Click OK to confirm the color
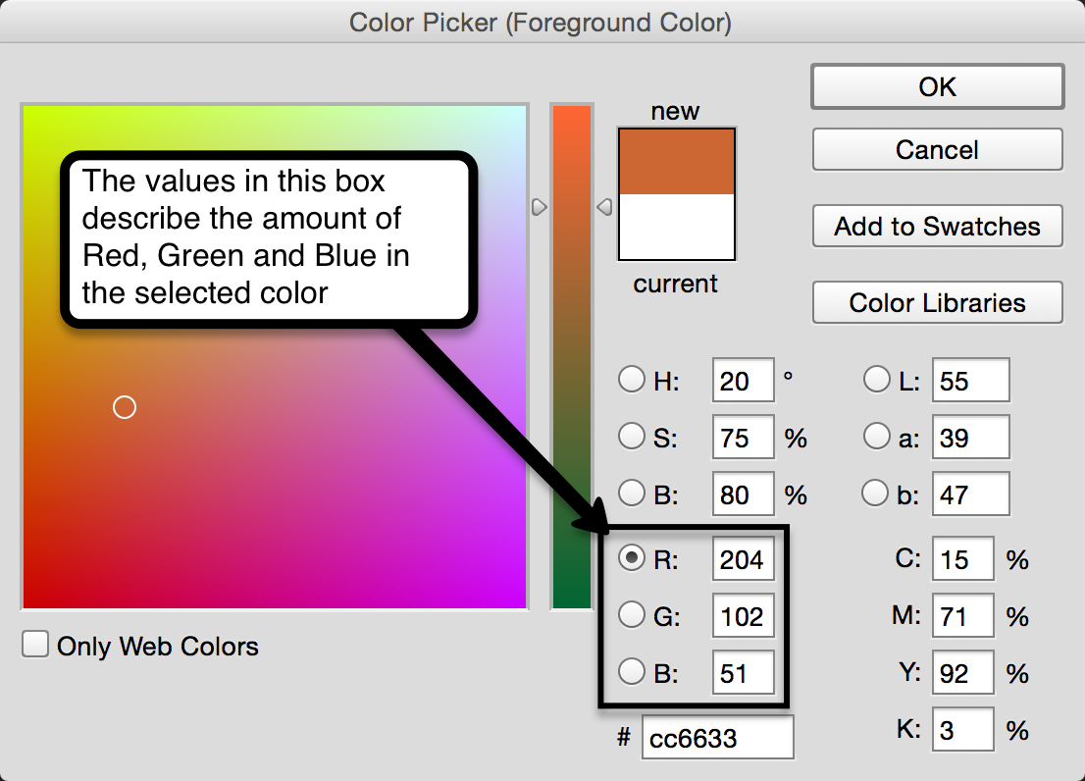The image size is (1085, 781). tap(937, 86)
